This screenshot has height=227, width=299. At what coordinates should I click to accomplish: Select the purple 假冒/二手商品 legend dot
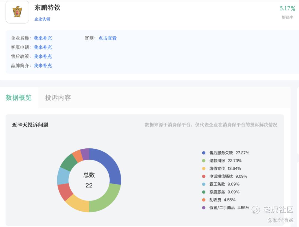[x=204, y=208]
